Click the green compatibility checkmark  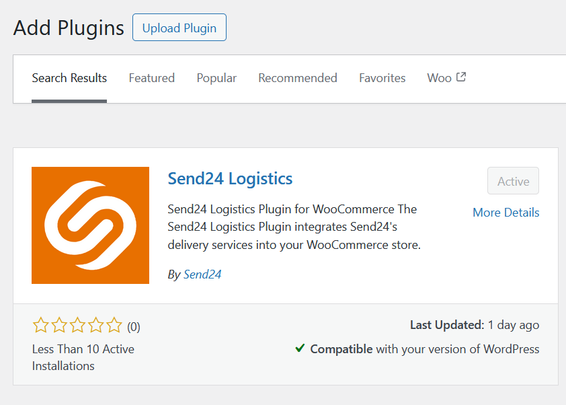300,349
